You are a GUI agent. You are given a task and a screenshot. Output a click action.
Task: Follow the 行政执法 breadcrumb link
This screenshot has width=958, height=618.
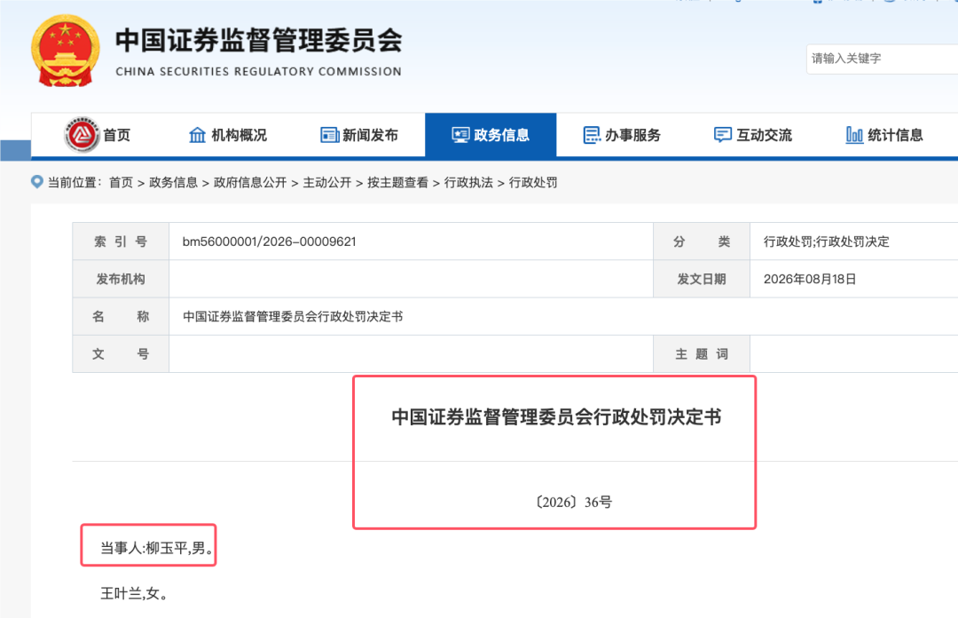click(x=468, y=182)
